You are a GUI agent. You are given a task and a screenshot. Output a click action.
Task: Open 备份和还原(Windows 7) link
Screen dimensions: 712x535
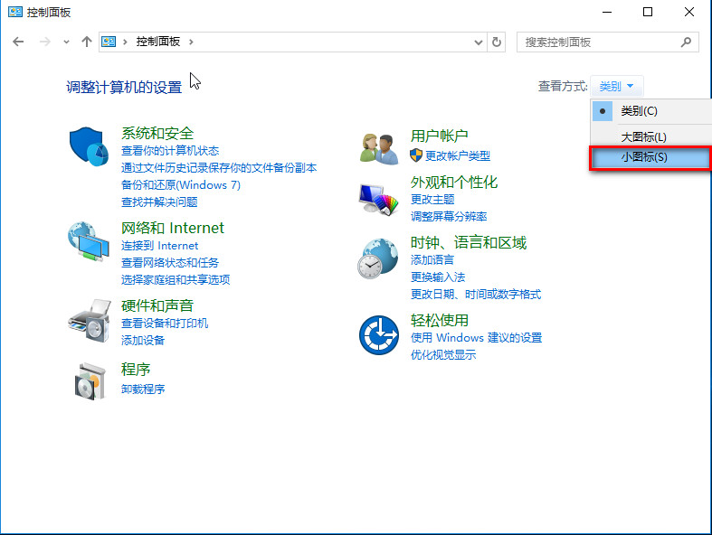coord(181,185)
